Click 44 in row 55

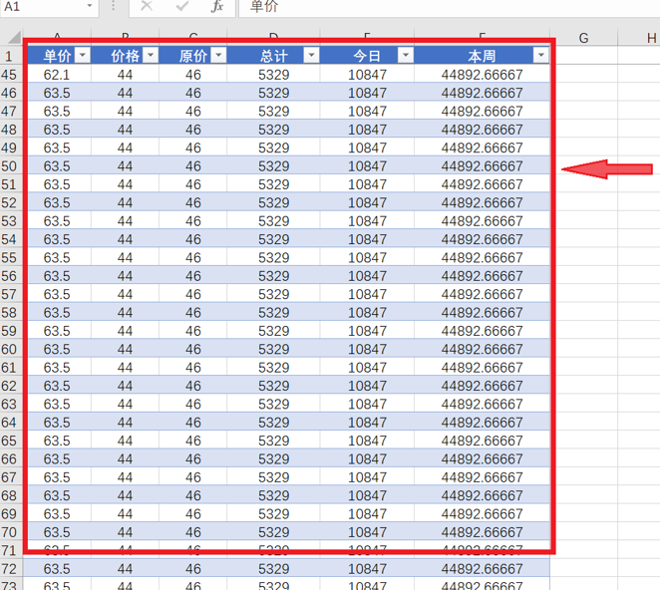point(125,257)
